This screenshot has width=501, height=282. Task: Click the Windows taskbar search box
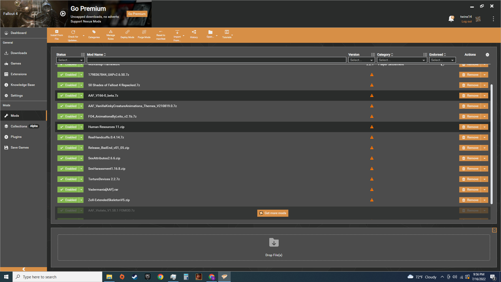(57, 277)
